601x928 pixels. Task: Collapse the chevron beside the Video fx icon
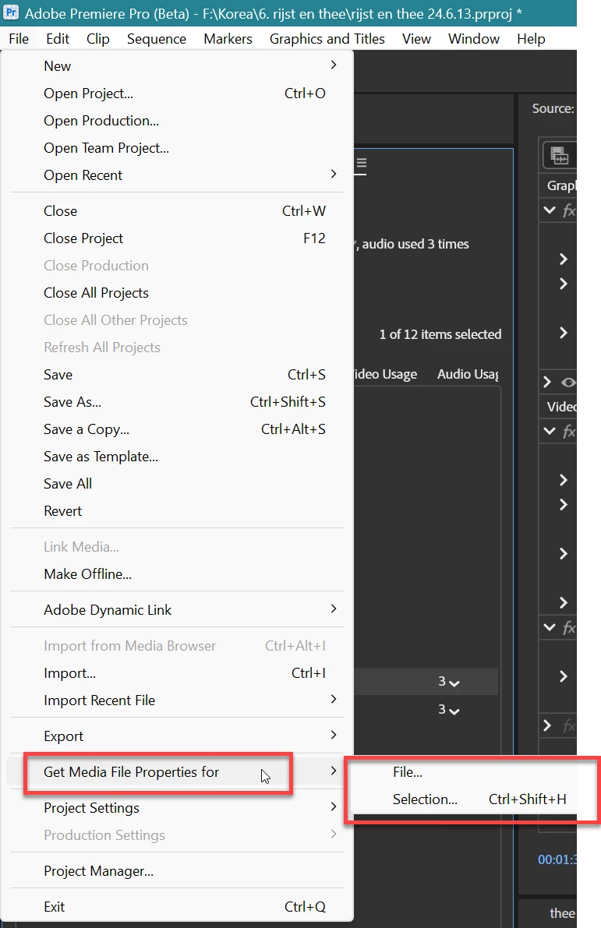click(x=550, y=431)
